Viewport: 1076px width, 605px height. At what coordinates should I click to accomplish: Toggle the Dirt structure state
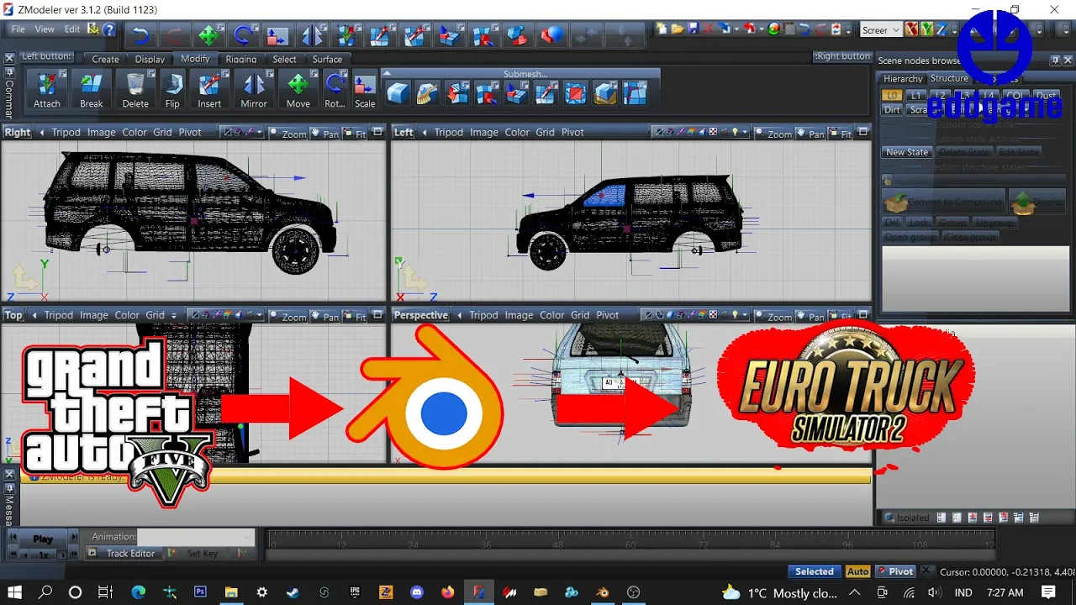tap(892, 110)
